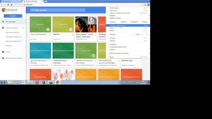Viewport: 212px width, 119px height.
Task: Click Вырезать in edit row
Action: pyautogui.click(x=124, y=22)
